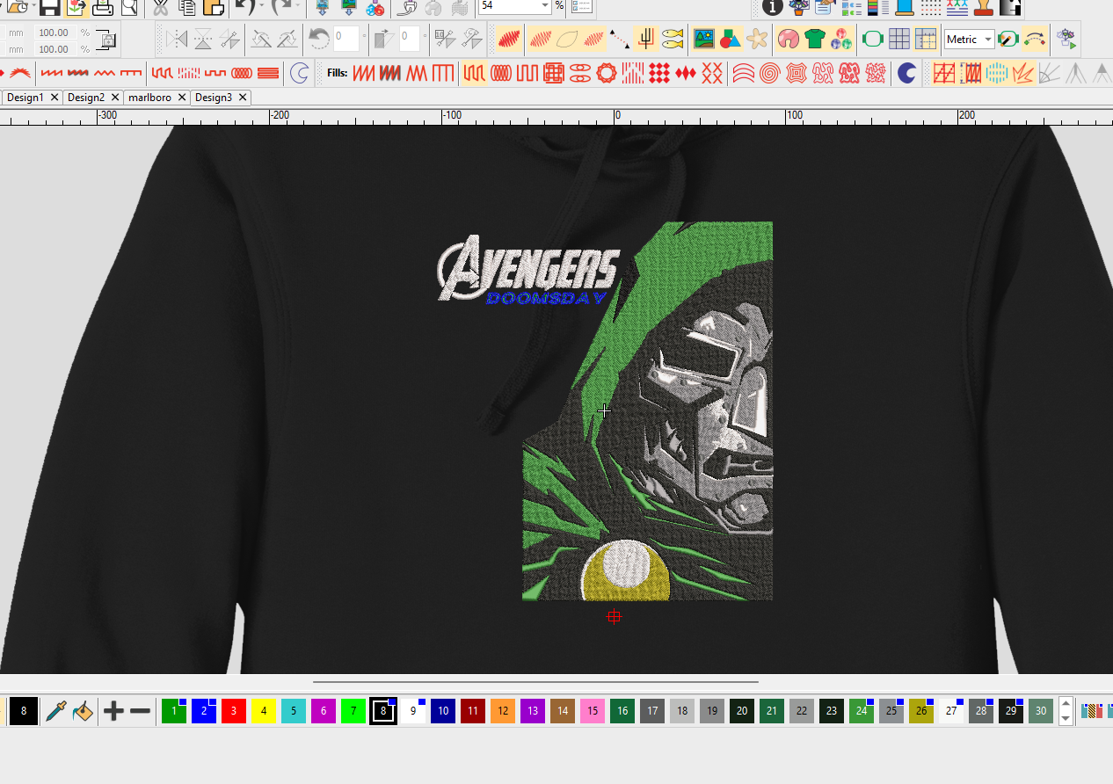Pick blue color swatch 2

203,711
